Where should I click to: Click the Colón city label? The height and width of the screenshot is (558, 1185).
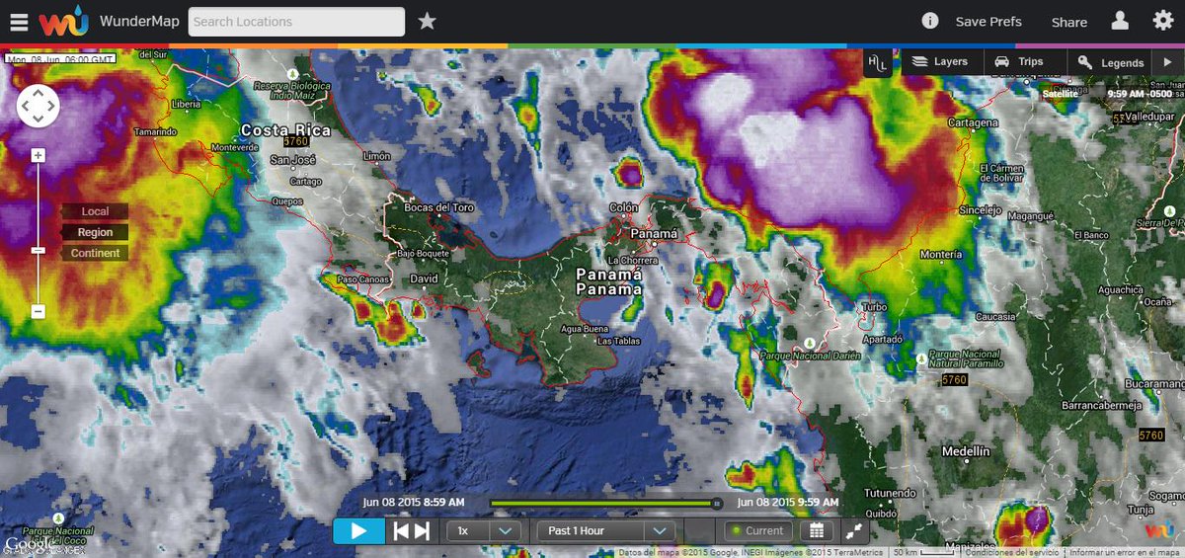624,207
